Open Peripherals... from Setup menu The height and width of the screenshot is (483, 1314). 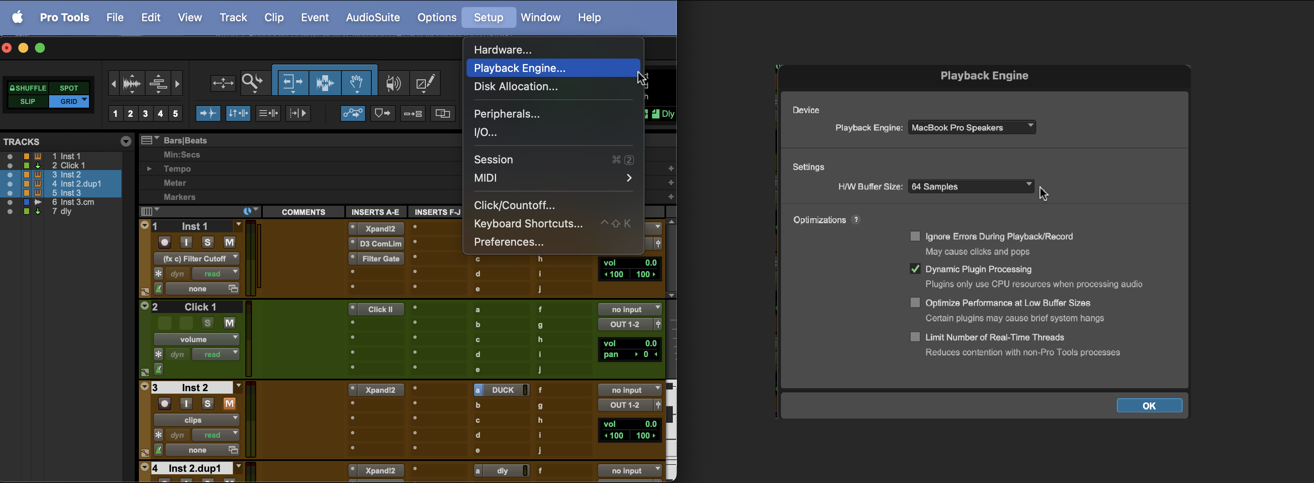click(x=553, y=114)
